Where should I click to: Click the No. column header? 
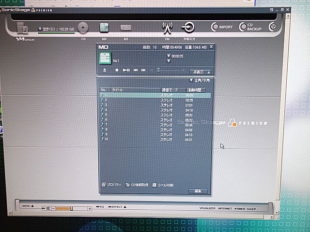[105, 90]
